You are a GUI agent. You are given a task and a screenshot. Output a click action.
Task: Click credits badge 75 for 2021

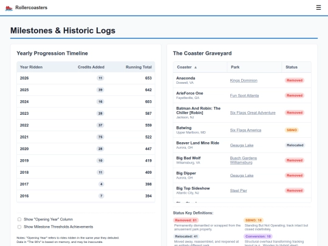tap(100, 137)
